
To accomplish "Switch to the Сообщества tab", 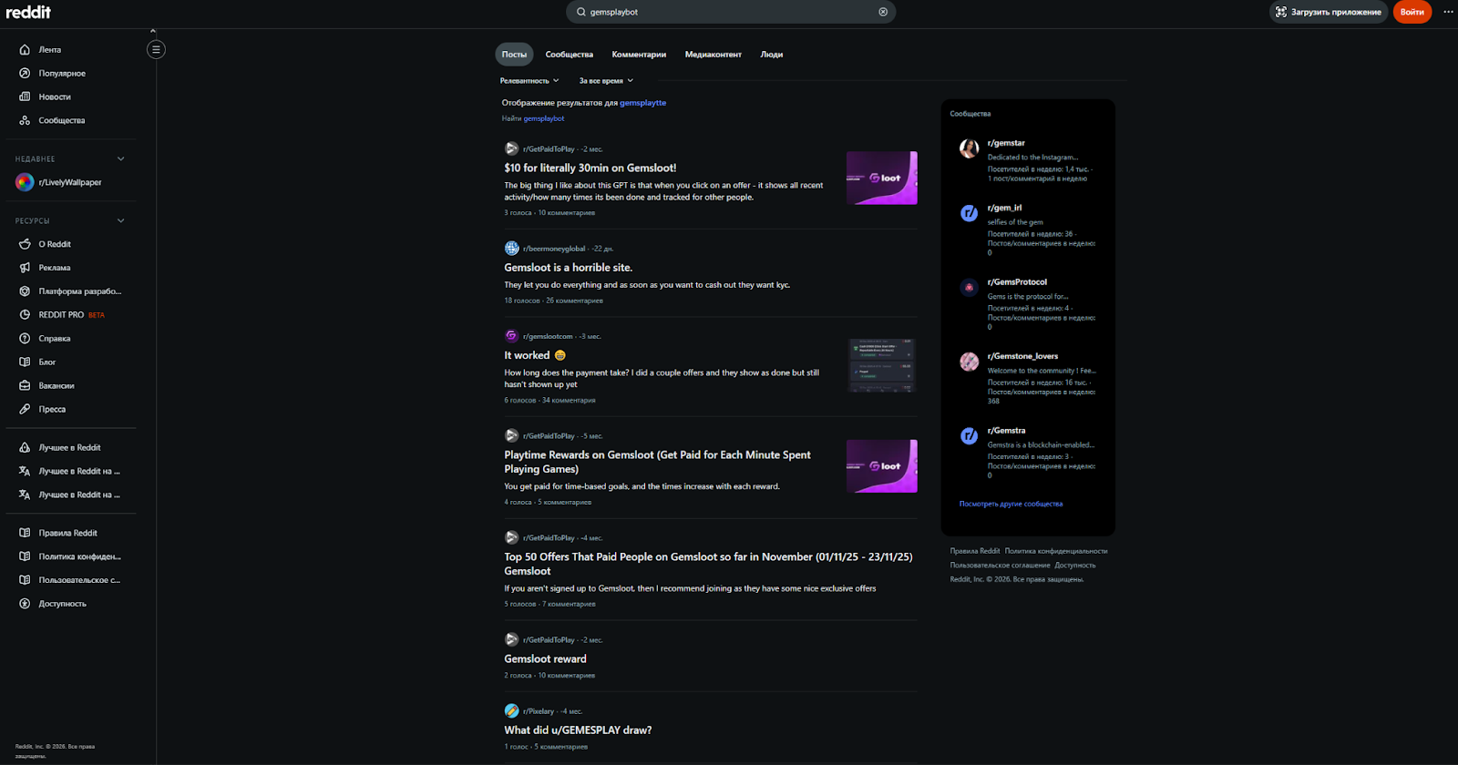I will (569, 55).
